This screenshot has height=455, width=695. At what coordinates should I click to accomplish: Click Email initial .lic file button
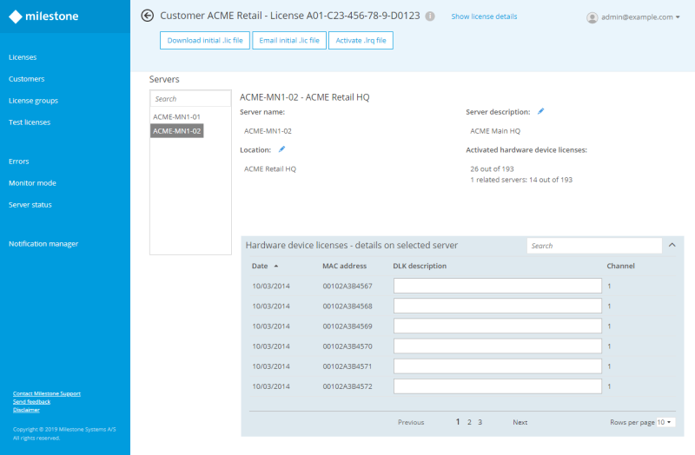click(289, 40)
